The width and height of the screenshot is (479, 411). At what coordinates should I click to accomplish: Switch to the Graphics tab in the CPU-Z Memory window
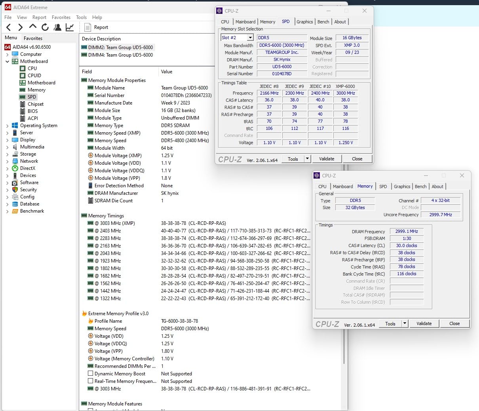[x=402, y=186]
